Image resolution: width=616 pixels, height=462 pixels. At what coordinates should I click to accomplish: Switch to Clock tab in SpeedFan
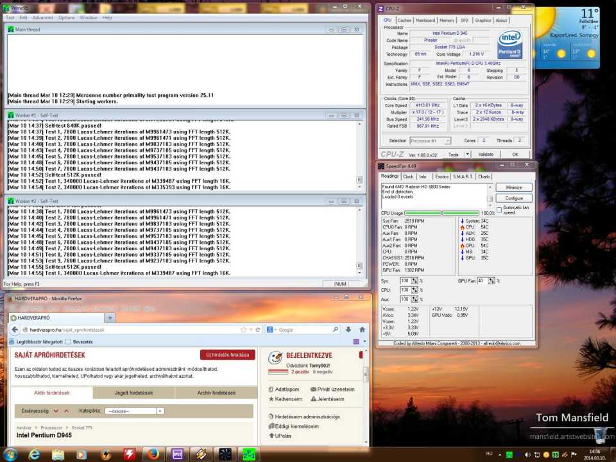[408, 177]
